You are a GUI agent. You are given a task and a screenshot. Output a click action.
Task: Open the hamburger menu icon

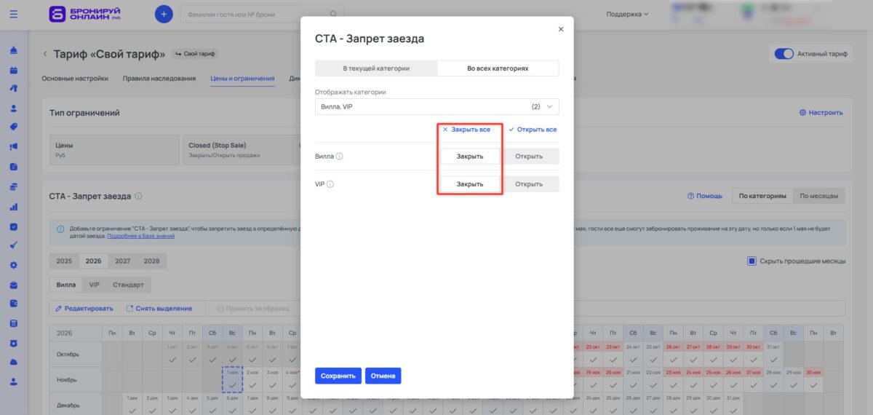coord(14,14)
